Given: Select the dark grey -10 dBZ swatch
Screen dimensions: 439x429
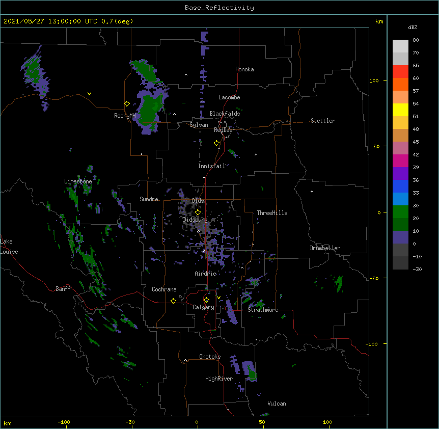Looking at the screenshot, I should pyautogui.click(x=400, y=263).
